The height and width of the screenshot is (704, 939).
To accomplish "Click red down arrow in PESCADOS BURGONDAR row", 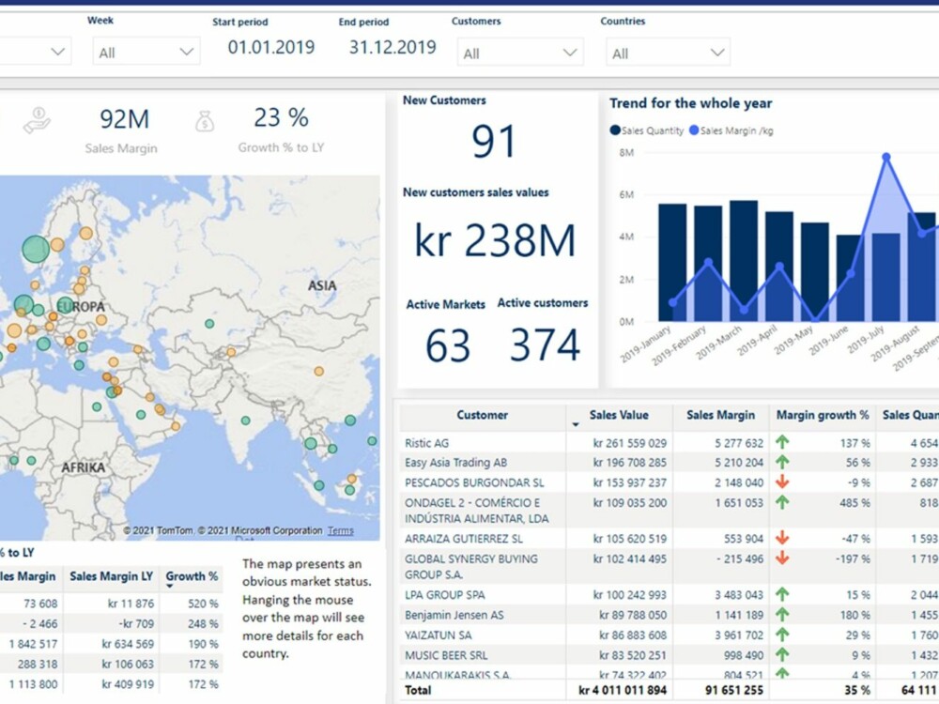I will click(782, 482).
